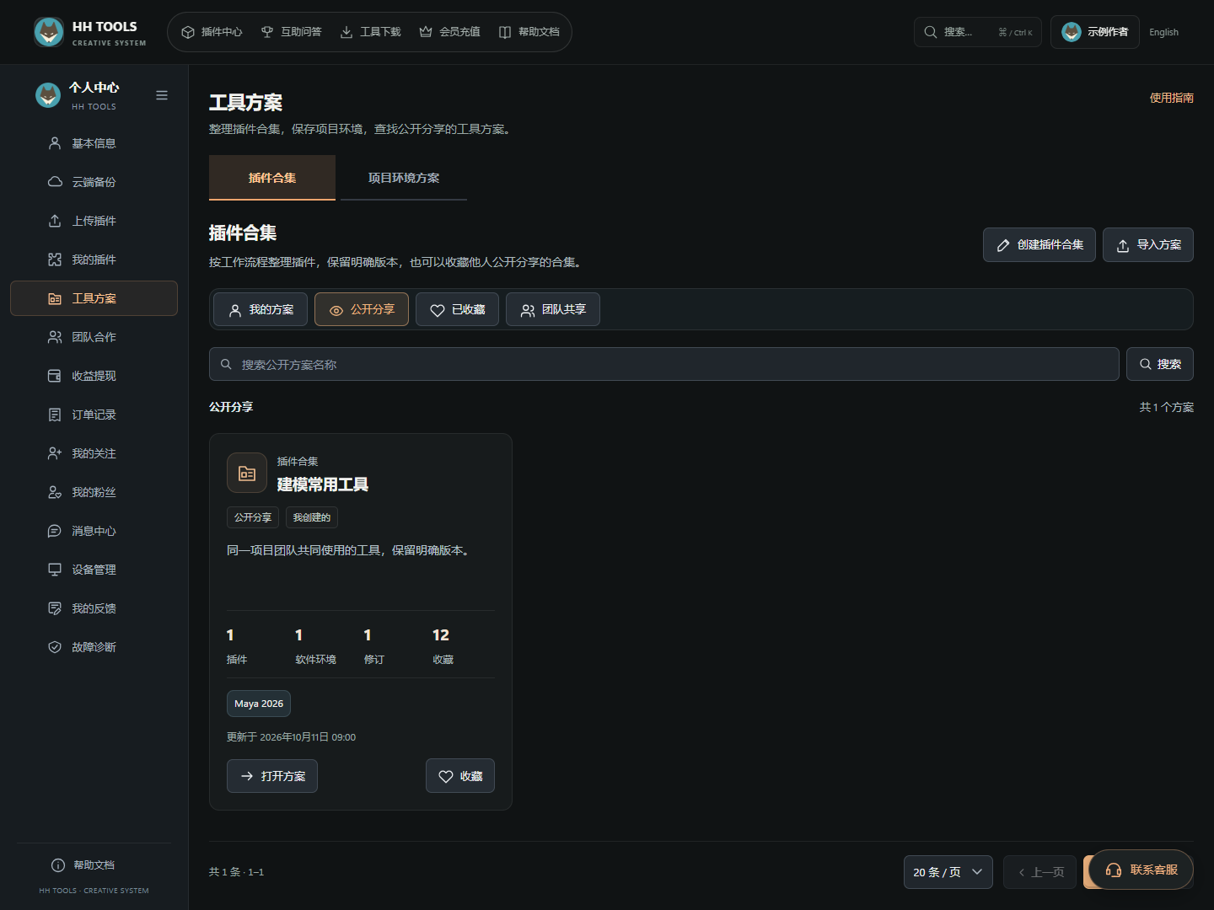Screen dimensions: 1214x910
Task: View 订单记录 order history
Action: tap(94, 415)
